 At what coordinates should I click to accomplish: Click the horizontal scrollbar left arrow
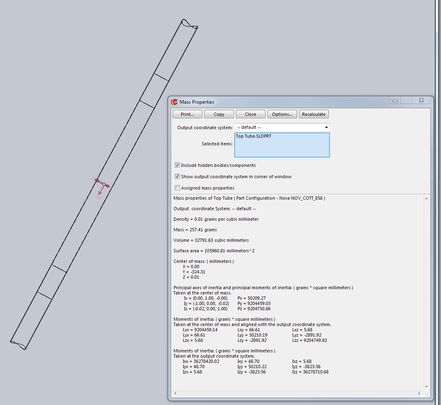[x=175, y=393]
